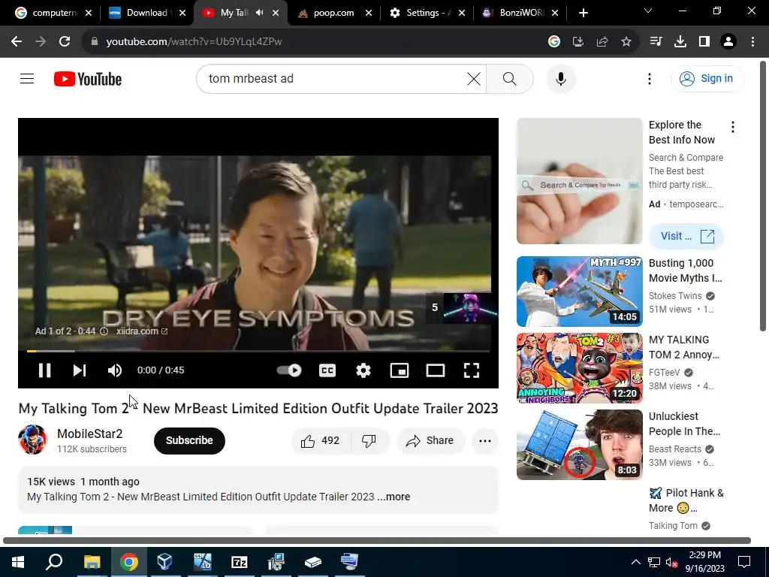Open ad info icon next to timer
769x577 pixels.
104,331
